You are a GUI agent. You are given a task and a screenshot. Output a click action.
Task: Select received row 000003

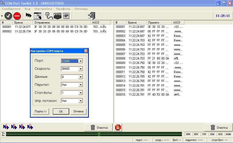[149, 36]
